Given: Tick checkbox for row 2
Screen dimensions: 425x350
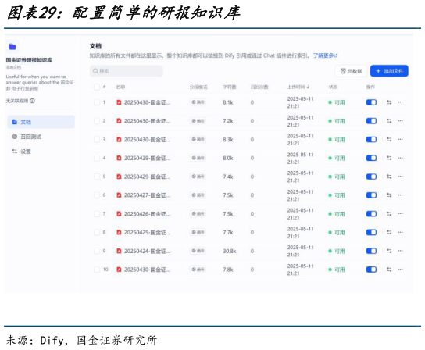Looking at the screenshot, I should pos(97,121).
